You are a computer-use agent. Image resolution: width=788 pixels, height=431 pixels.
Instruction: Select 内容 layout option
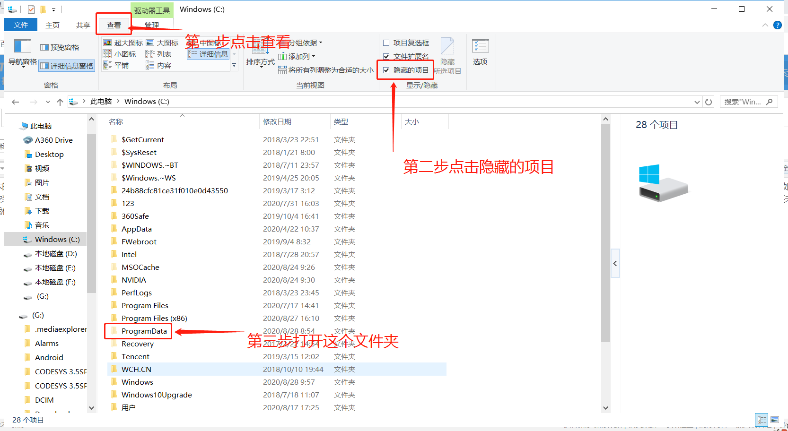(158, 65)
